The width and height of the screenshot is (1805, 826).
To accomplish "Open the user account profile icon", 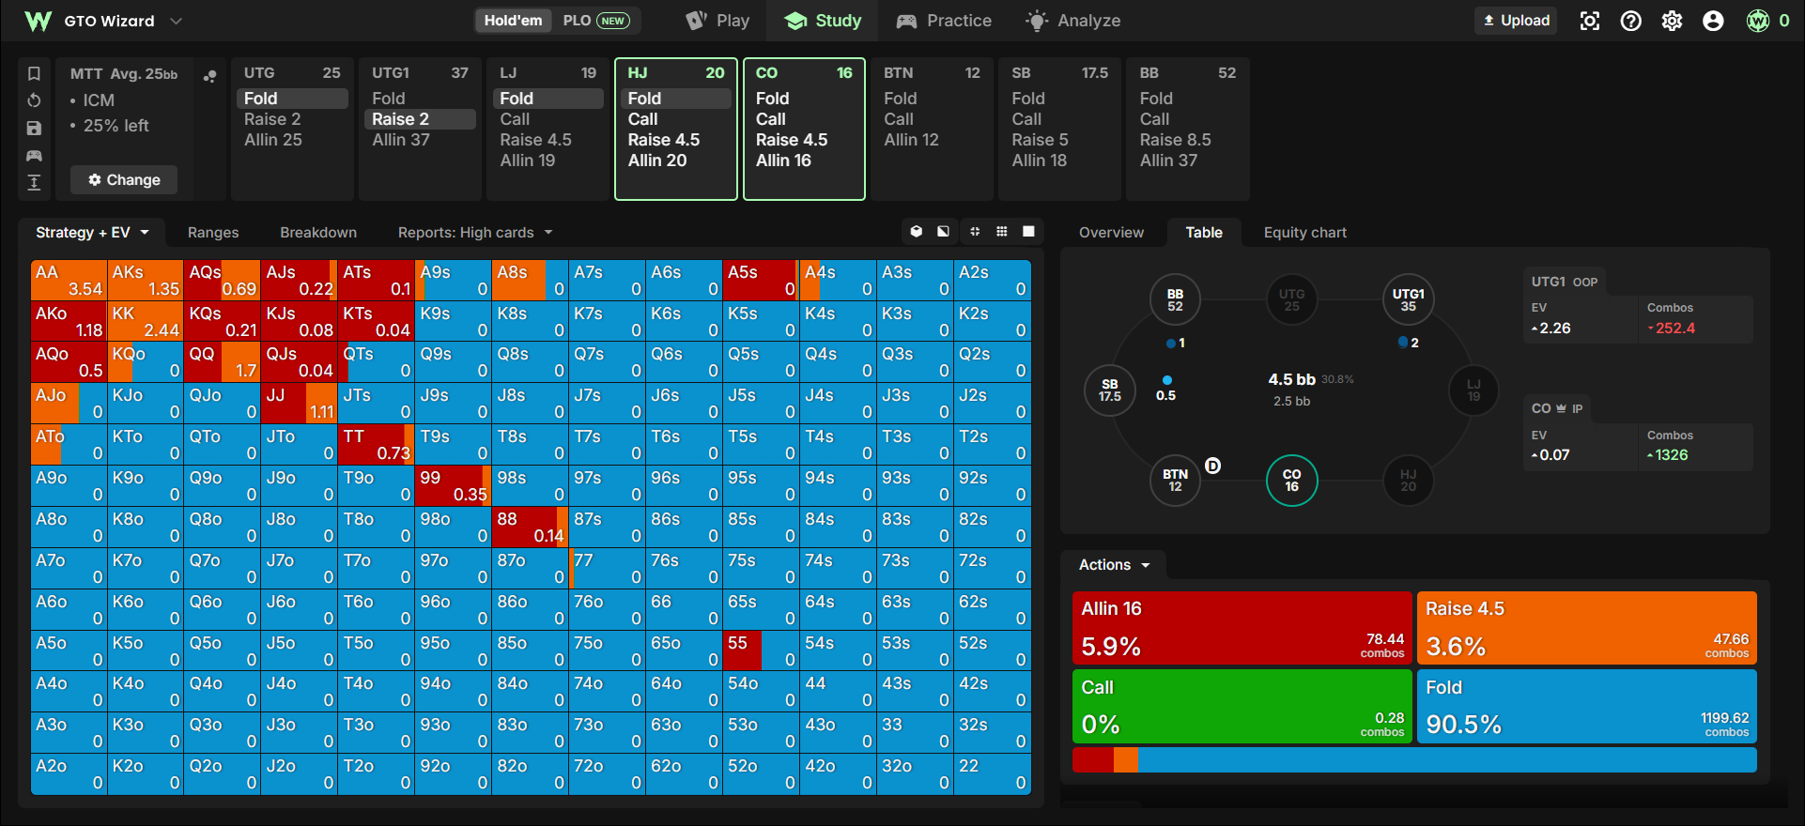I will (x=1713, y=21).
